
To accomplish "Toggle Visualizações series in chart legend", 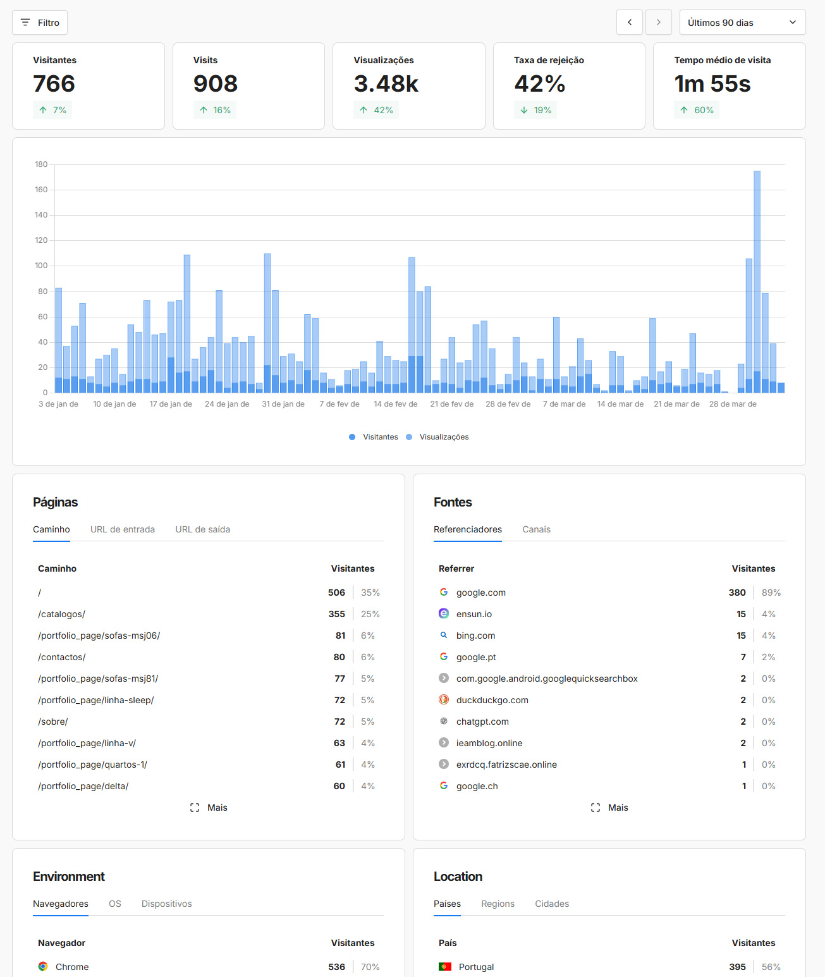I will click(437, 437).
